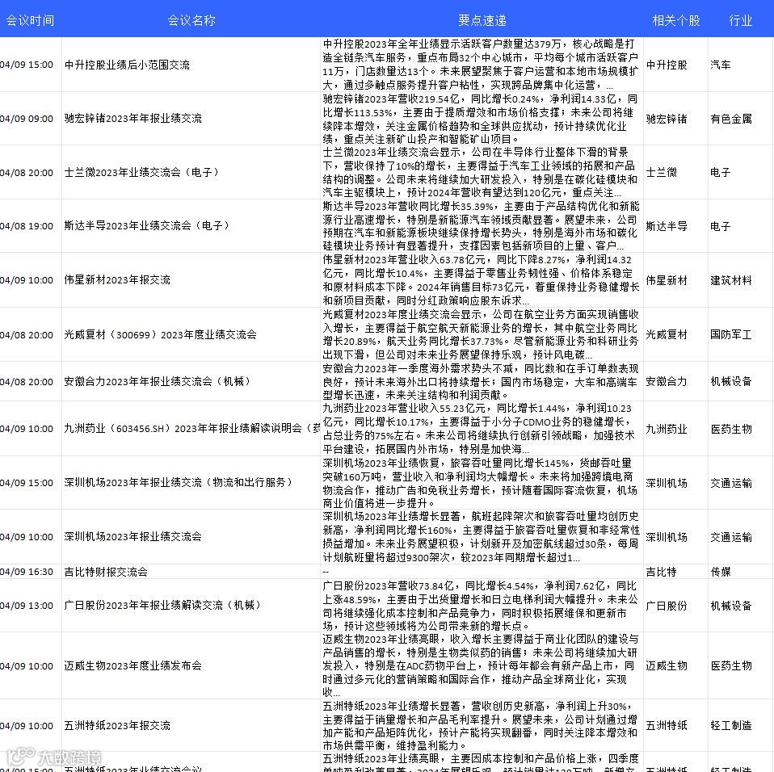774x772 pixels.
Task: Click summary starting 安徽合力2023年一季度海外需求
Action: [481, 382]
